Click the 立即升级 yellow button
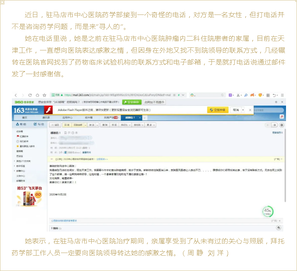297x271 pixels. coord(218,110)
